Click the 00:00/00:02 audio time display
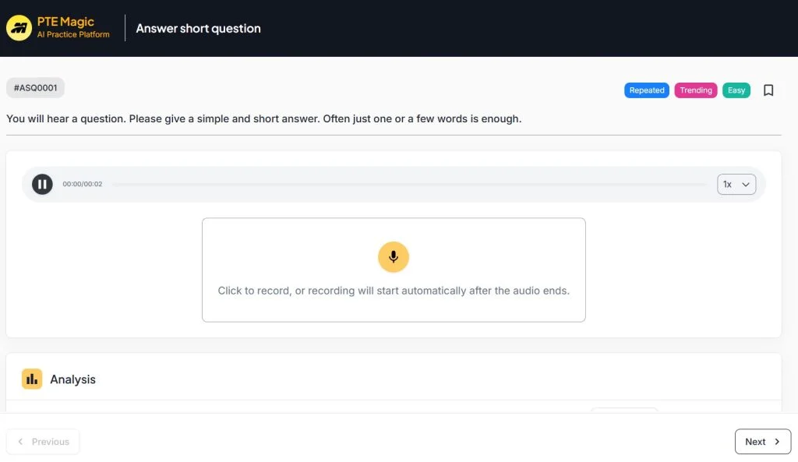798x462 pixels. [82, 185]
